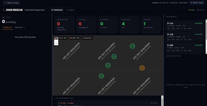Open the R-118 S. Mehta responder card

[x=185, y=37]
